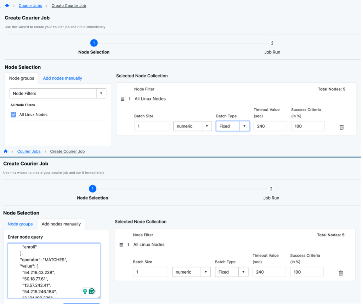Click the home icon in the lower breadcrumb
363x305 pixels.
point(6,151)
